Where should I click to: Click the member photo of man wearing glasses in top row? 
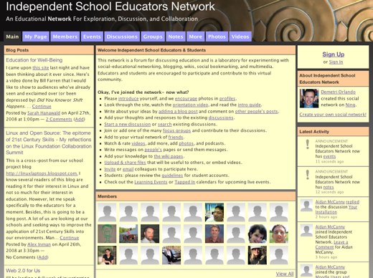coord(214,212)
